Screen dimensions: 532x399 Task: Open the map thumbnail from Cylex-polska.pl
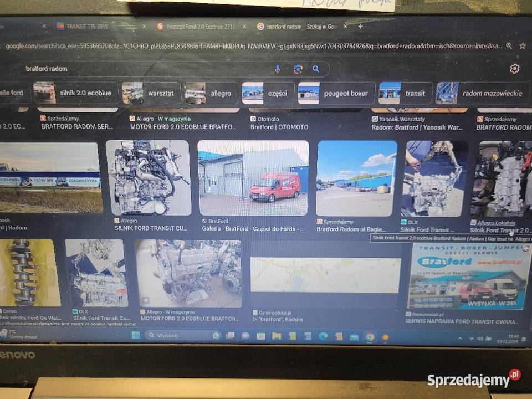(325, 275)
